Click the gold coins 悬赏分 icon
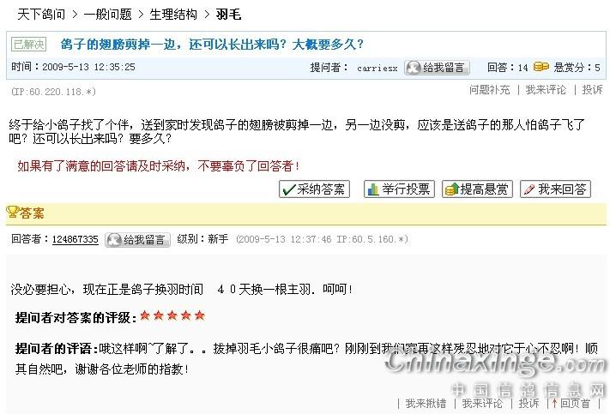Viewport: 610px width, 414px height. [x=541, y=67]
